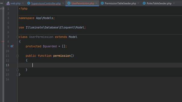Click the RolesTableSeeder.php class icon
Viewport: 182px width, 102px height.
point(144,3)
